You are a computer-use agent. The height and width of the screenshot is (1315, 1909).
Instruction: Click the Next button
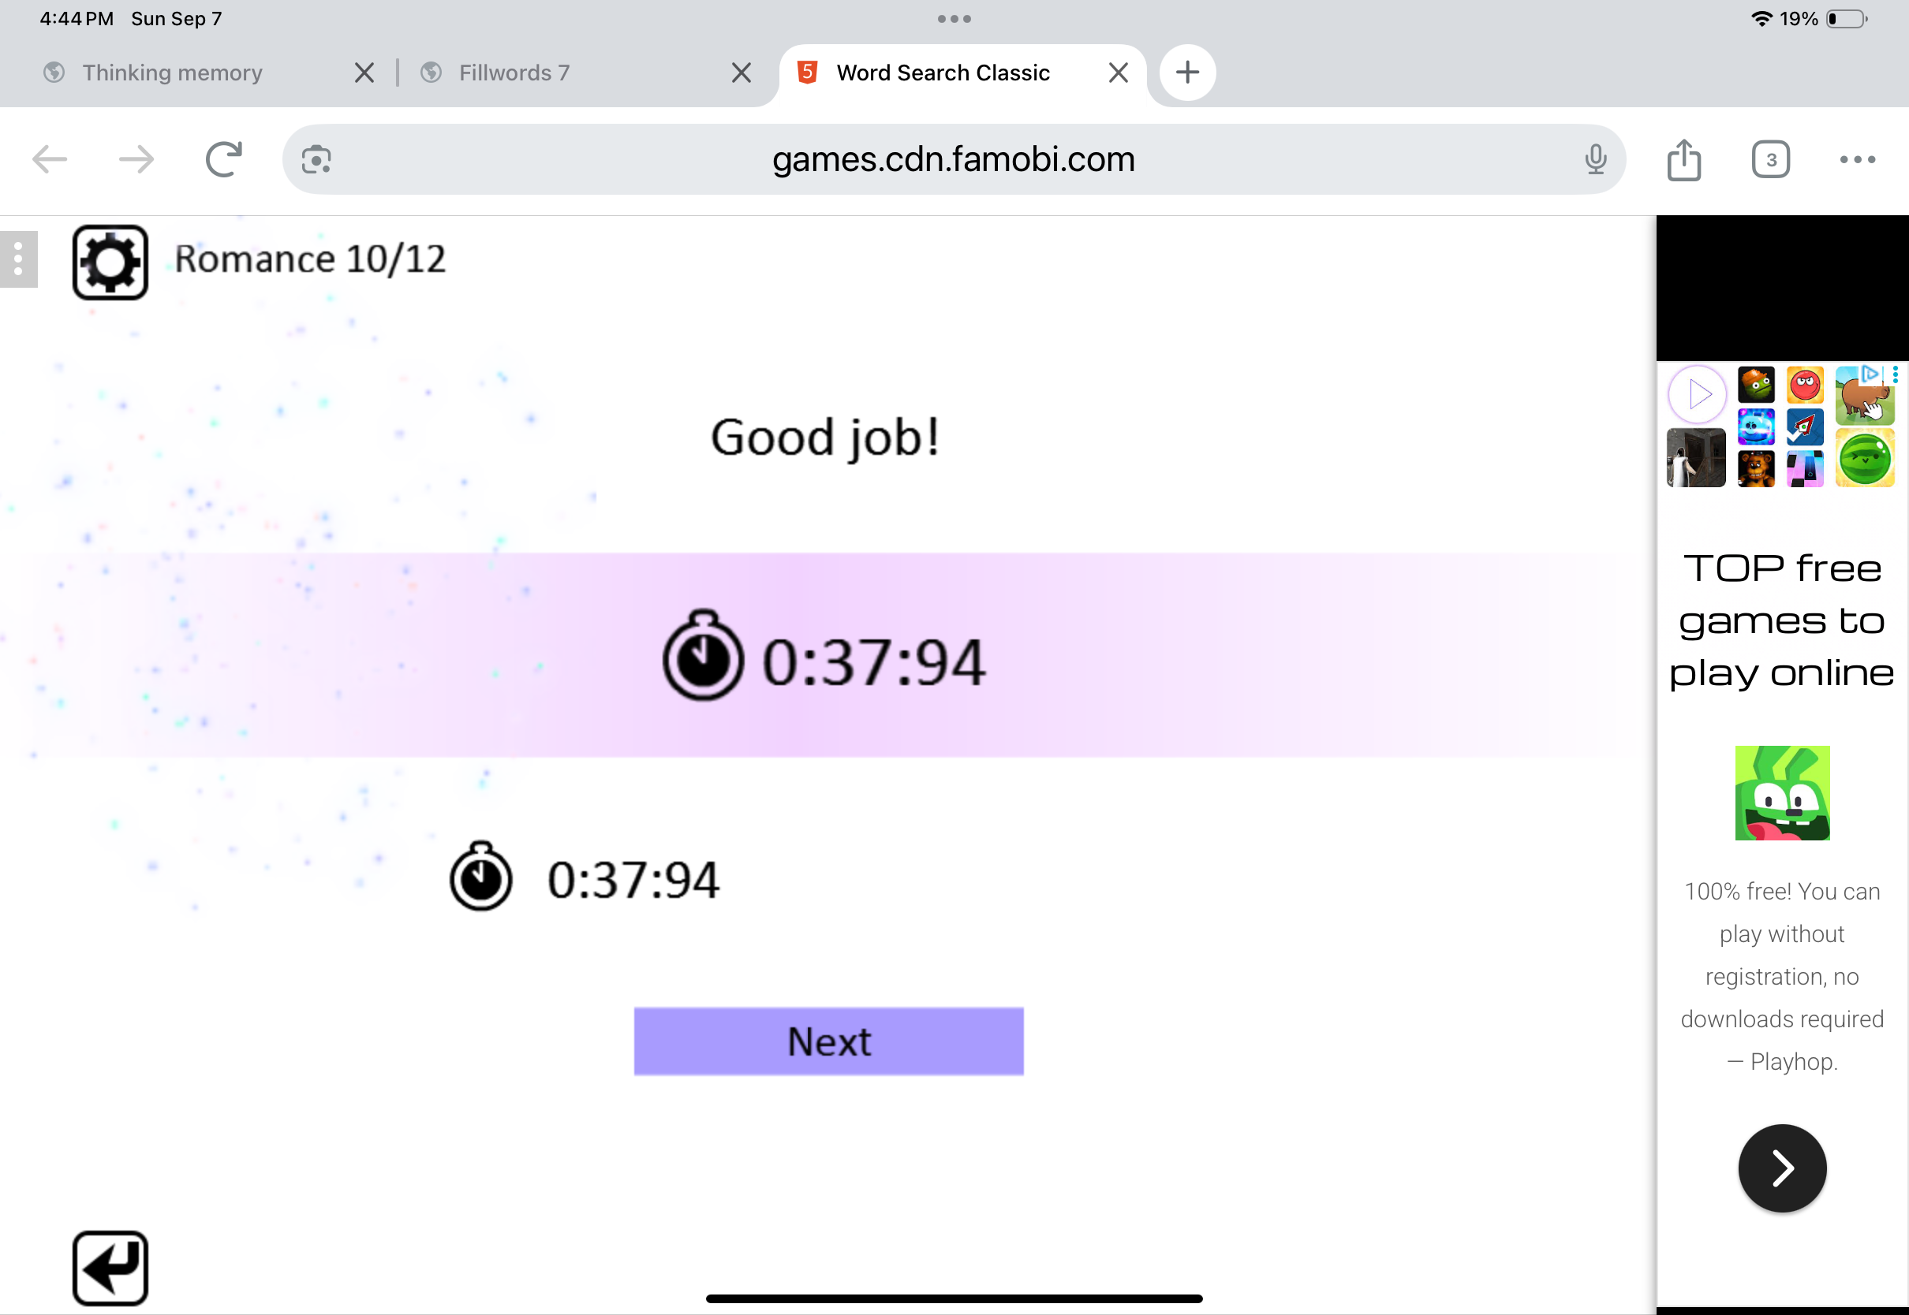(x=828, y=1041)
